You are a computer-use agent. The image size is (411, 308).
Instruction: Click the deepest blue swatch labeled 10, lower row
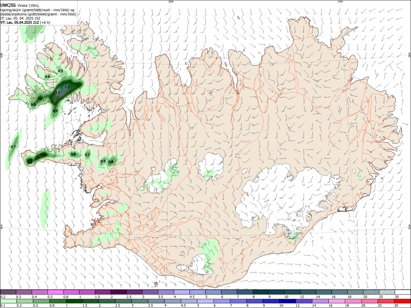coord(287,301)
